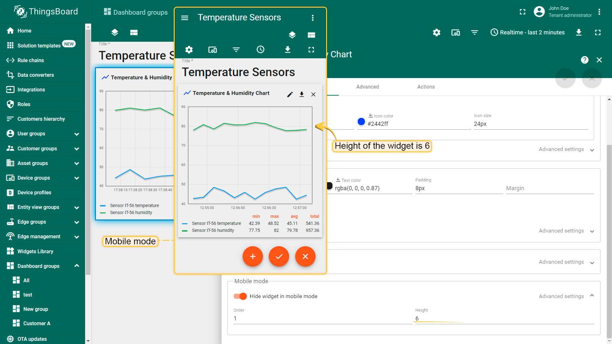Open Integrations from sidebar

click(x=43, y=90)
